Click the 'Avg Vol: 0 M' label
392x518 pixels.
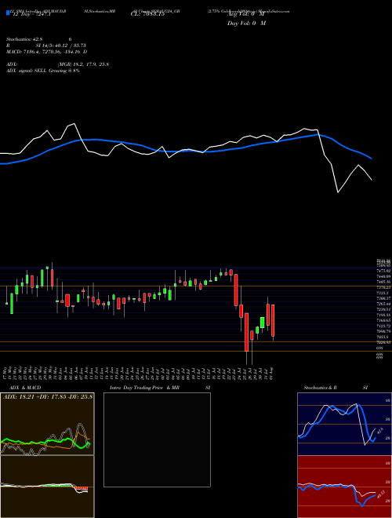(x=246, y=14)
